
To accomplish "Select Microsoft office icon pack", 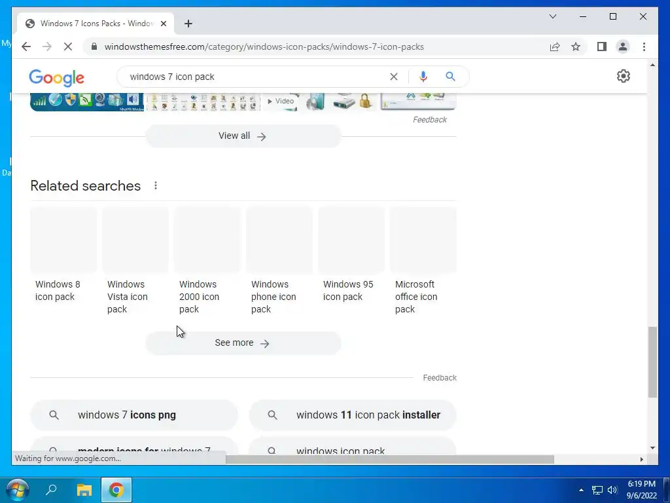I will (x=423, y=261).
